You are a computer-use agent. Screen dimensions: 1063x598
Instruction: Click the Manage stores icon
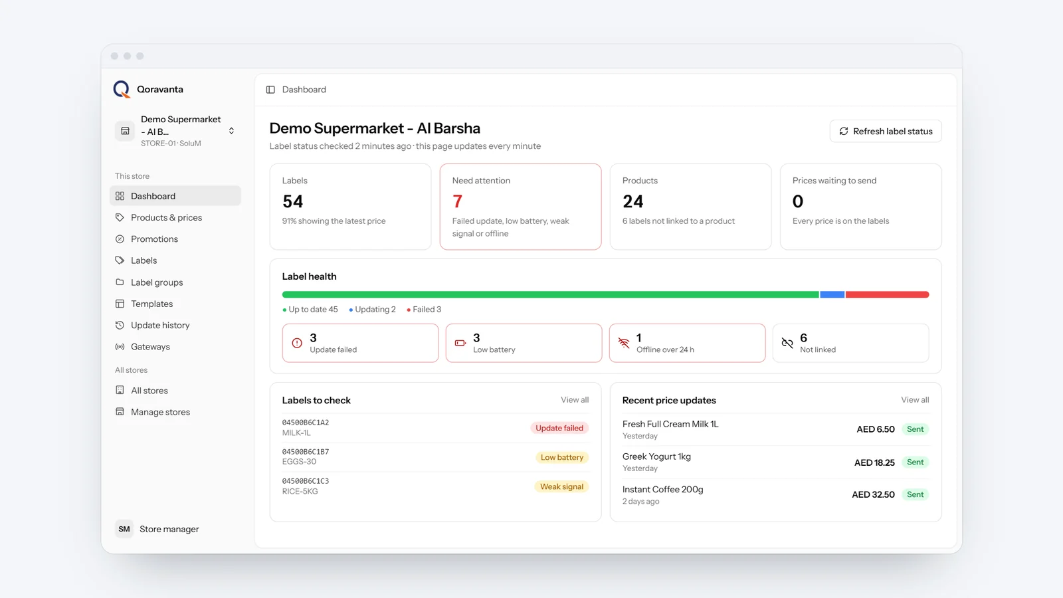[x=120, y=412]
